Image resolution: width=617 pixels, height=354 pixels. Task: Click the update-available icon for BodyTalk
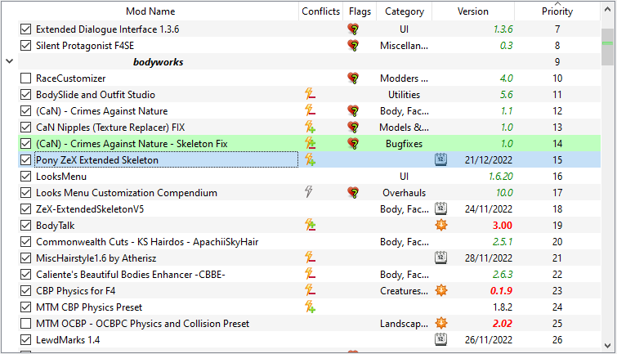441,225
